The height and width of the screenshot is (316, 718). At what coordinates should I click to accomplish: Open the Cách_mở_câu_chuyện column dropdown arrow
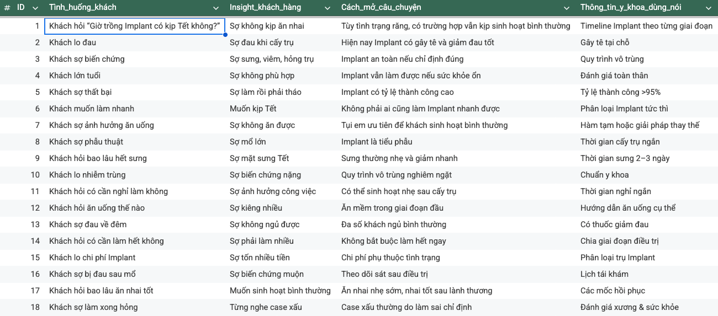coord(567,8)
